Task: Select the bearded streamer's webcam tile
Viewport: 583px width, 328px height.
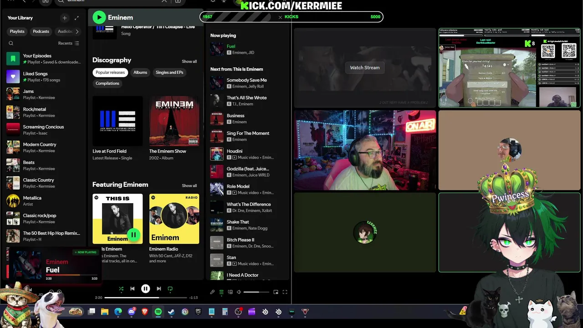Action: click(365, 150)
